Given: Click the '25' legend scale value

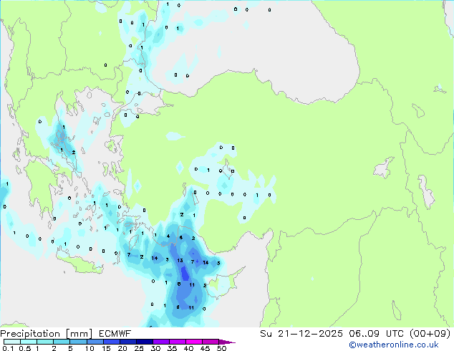Looking at the screenshot, I should coord(139,348).
